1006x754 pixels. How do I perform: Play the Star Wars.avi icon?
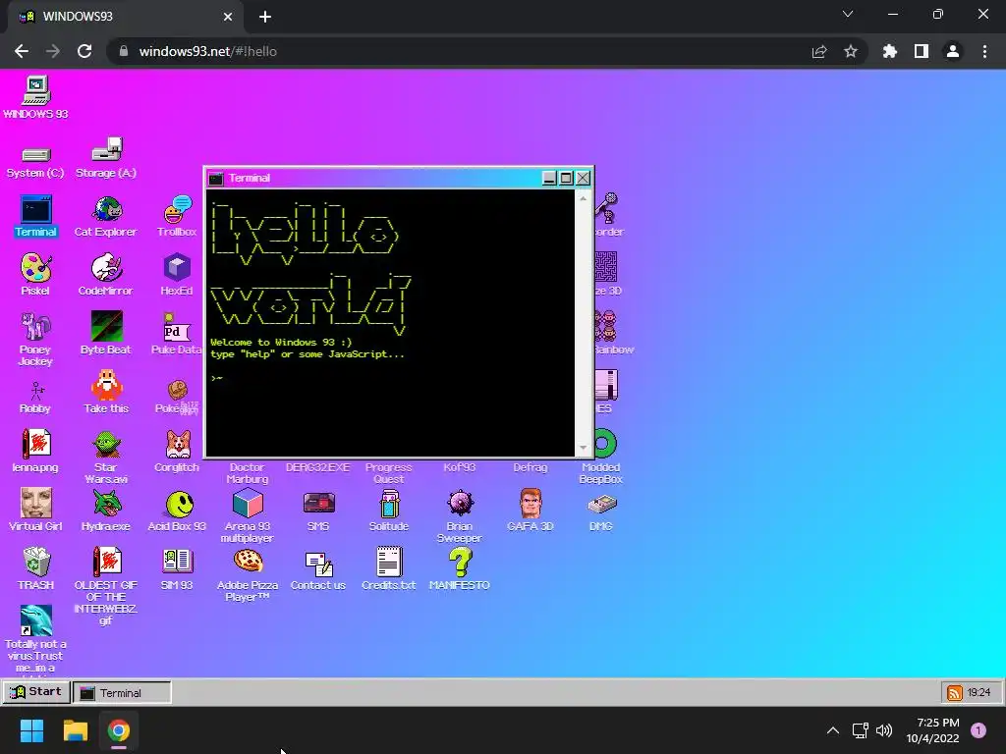pyautogui.click(x=106, y=445)
